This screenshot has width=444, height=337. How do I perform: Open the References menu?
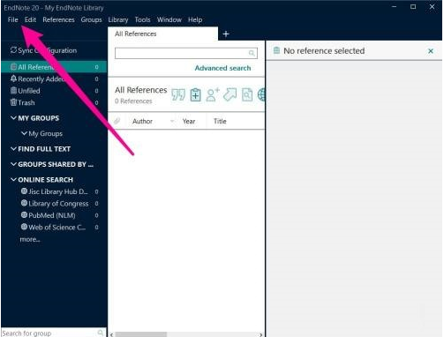pos(58,19)
